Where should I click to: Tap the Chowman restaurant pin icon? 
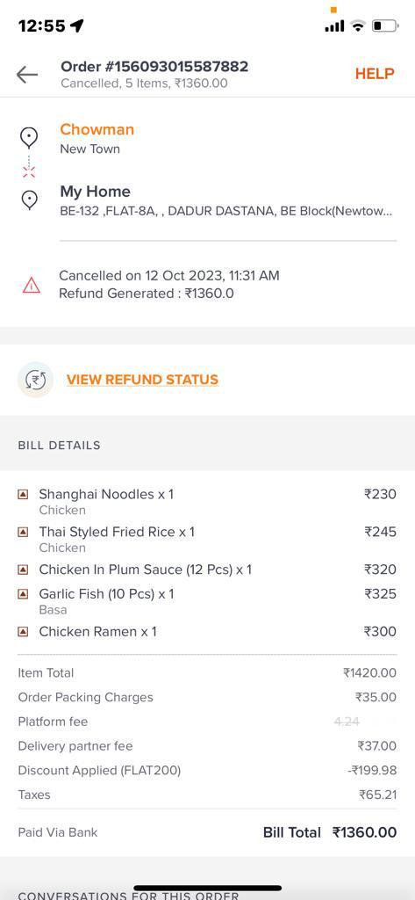pos(29,138)
